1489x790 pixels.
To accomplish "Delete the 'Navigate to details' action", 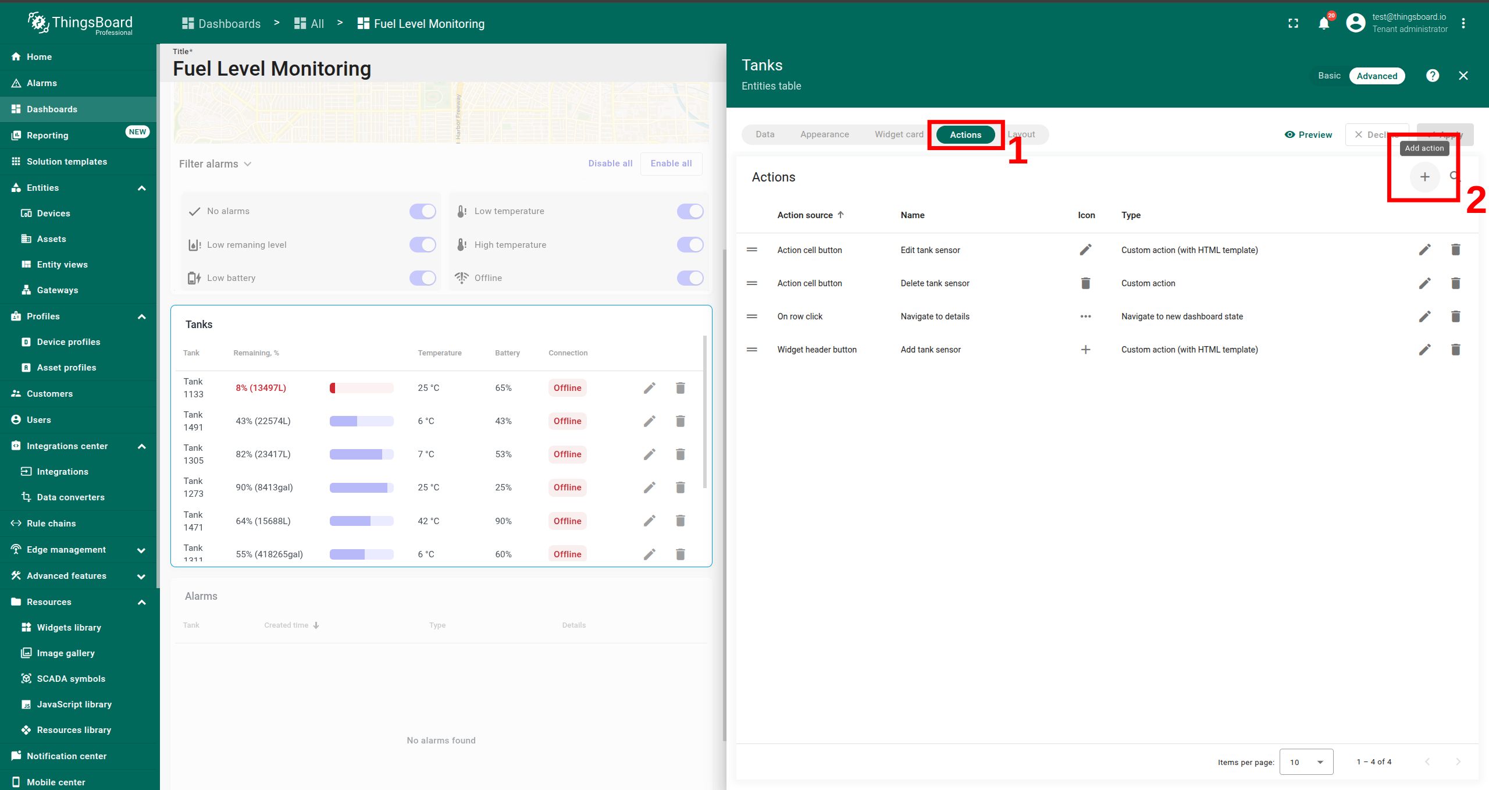I will coord(1455,316).
